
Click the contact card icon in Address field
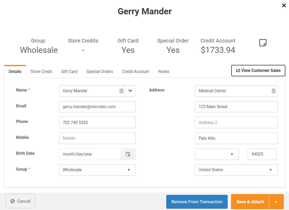273,91
